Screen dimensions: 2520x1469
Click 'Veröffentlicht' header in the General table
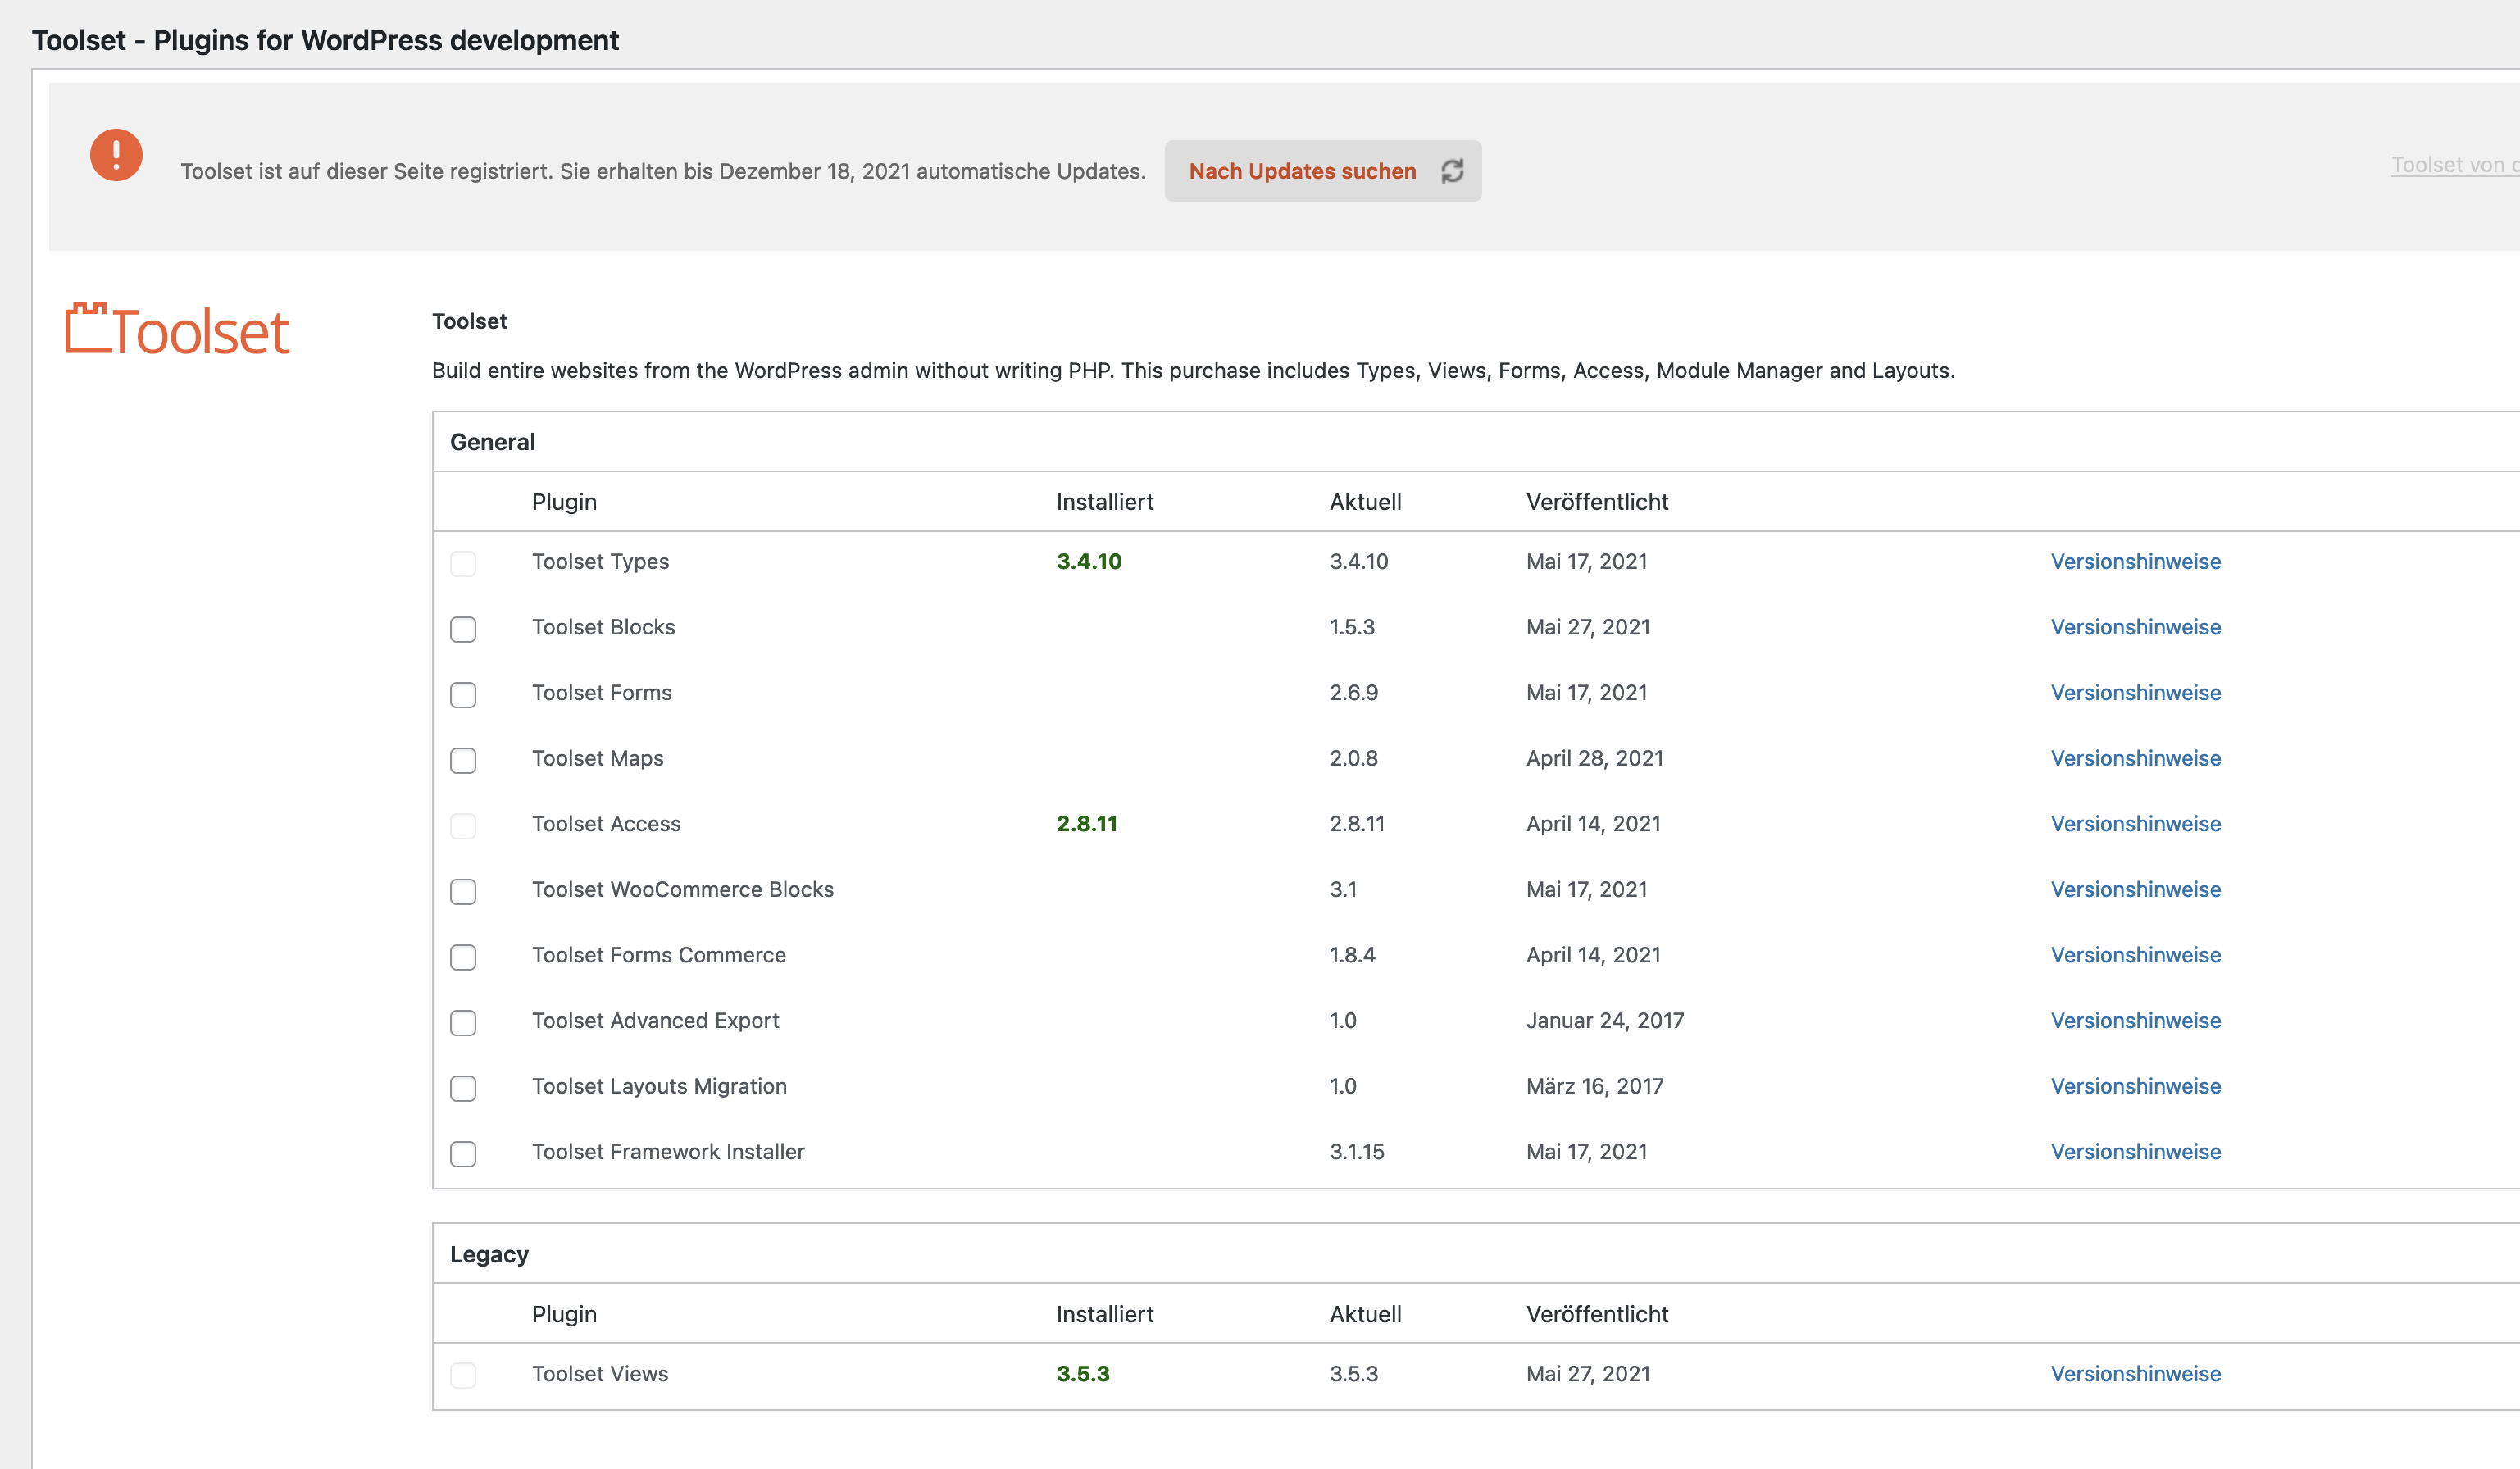[x=1597, y=501]
